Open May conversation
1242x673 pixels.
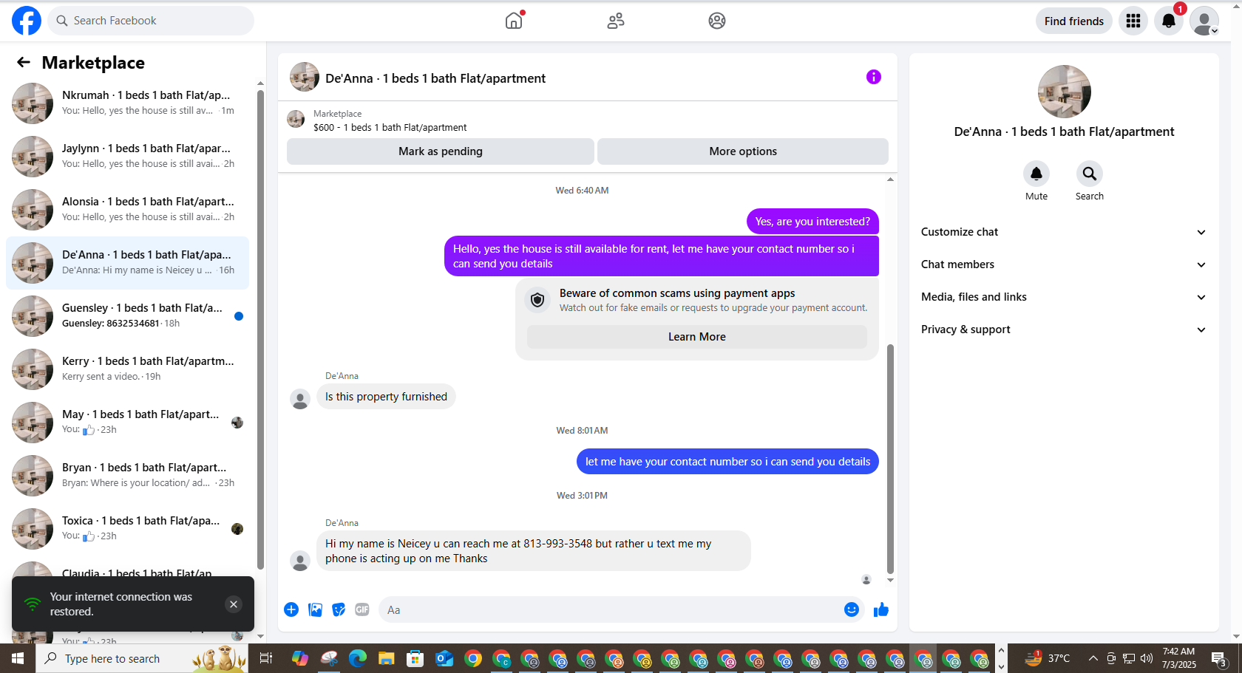[x=128, y=423]
